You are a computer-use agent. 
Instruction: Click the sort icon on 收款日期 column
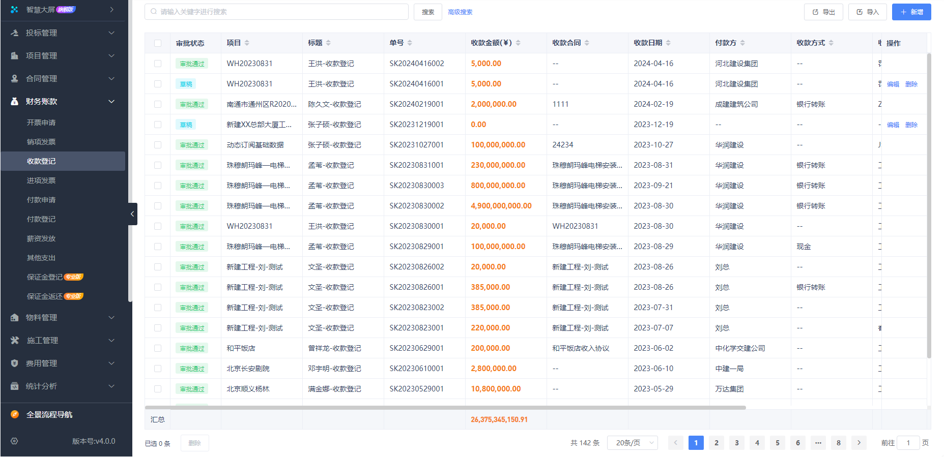(668, 43)
